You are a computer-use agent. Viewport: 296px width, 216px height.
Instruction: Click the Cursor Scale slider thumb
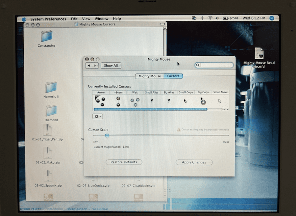[107, 136]
